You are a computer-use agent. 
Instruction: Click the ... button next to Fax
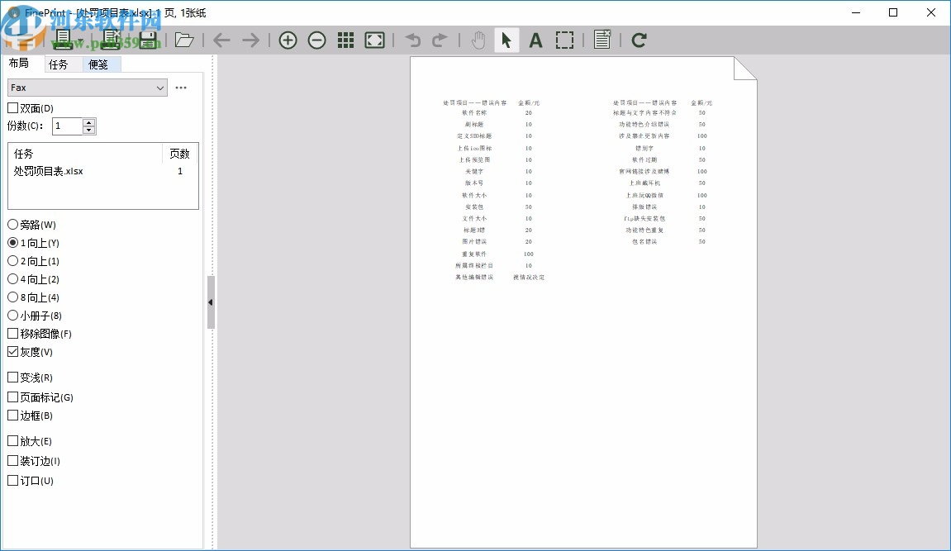182,88
